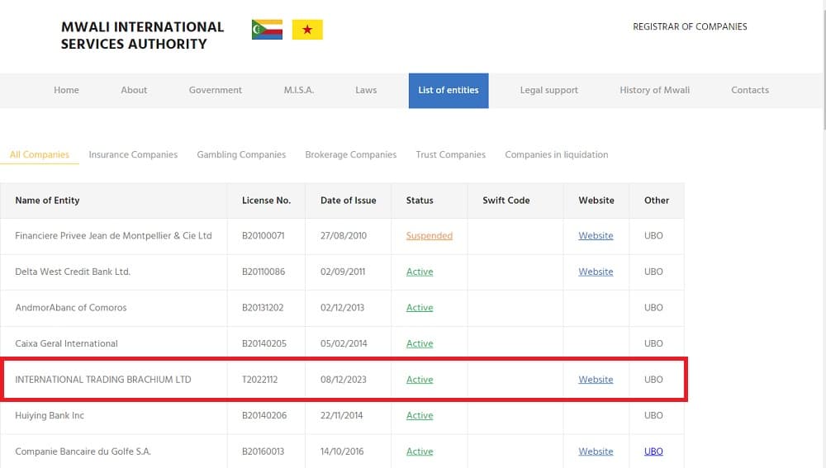Image resolution: width=826 pixels, height=468 pixels.
Task: Click the License No. column header
Action: (x=266, y=200)
